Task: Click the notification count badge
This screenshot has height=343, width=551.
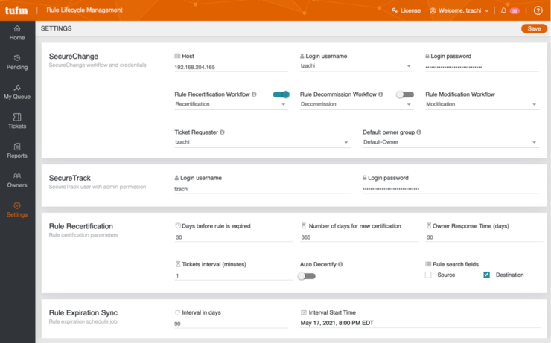Action: pos(515,11)
